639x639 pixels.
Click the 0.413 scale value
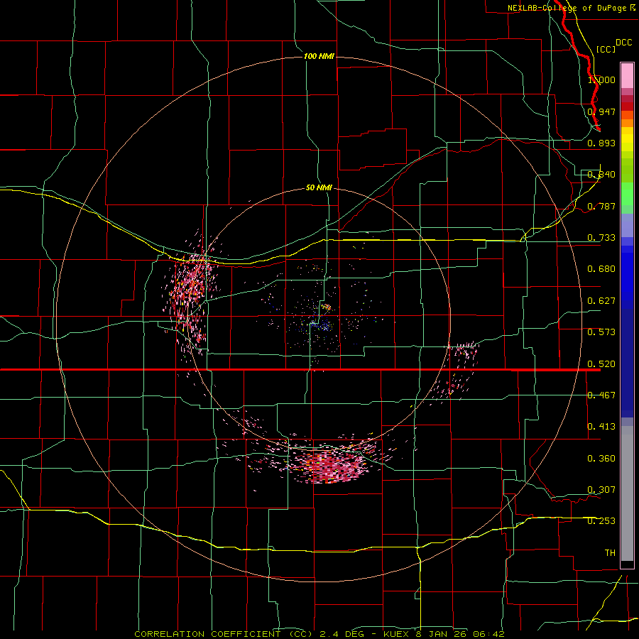601,427
